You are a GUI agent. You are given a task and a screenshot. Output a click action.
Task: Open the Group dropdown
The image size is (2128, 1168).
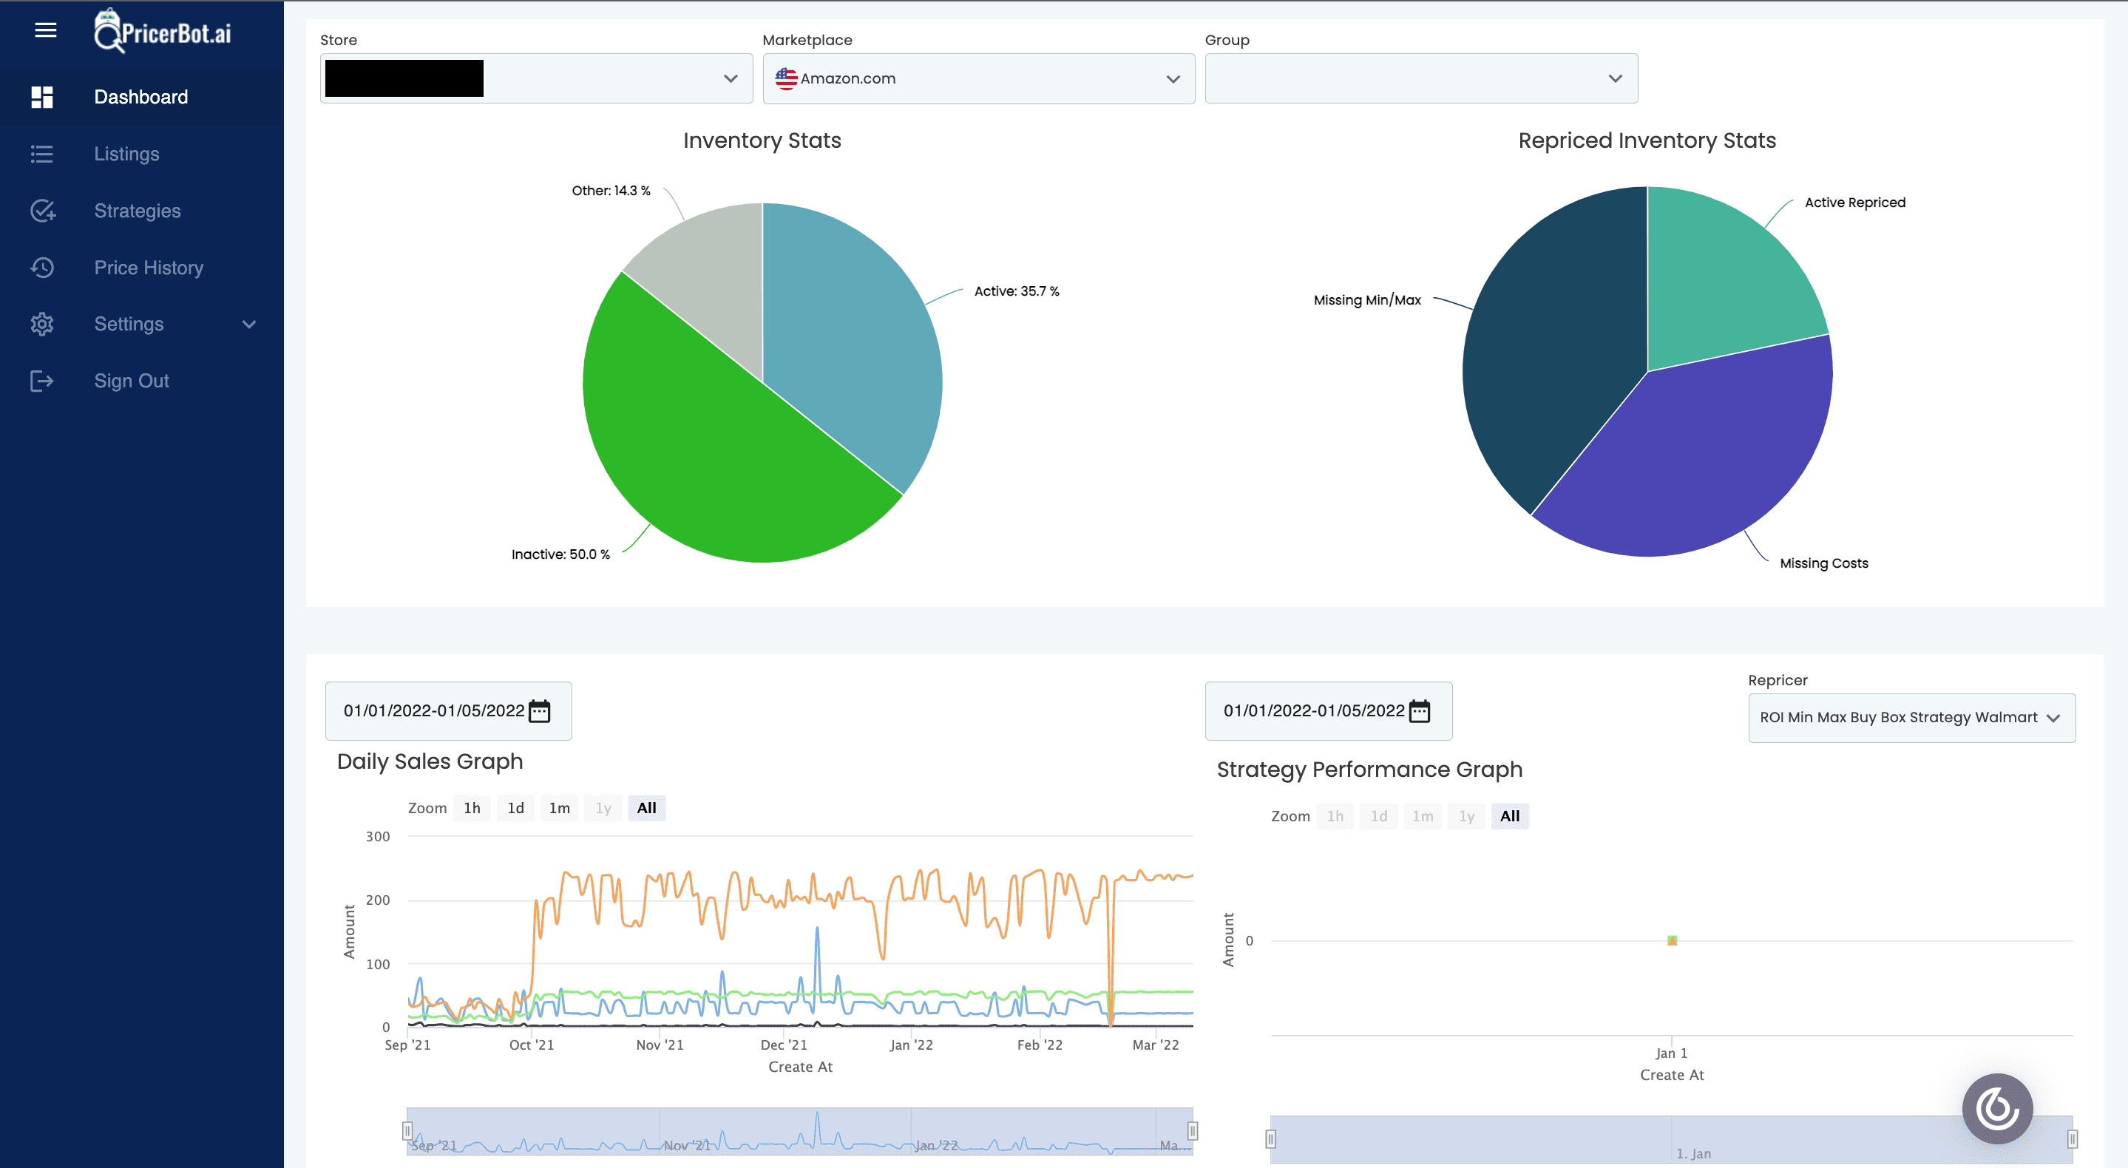[x=1420, y=78]
